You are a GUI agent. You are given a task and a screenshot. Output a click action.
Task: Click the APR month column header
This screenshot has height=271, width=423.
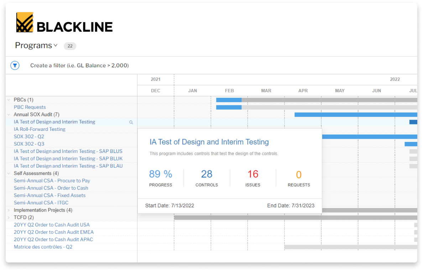pos(303,91)
